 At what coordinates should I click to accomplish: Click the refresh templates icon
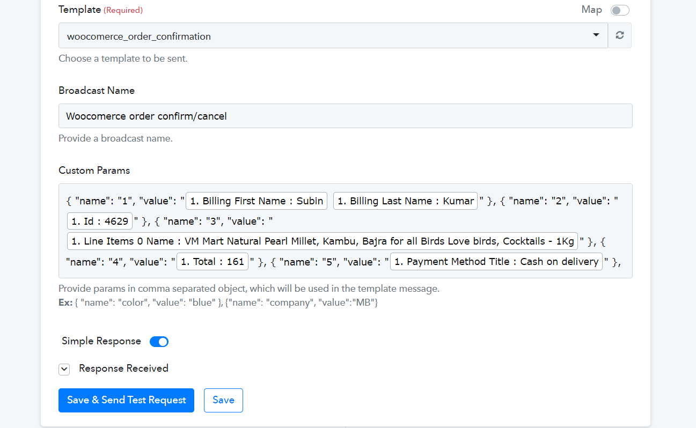620,35
